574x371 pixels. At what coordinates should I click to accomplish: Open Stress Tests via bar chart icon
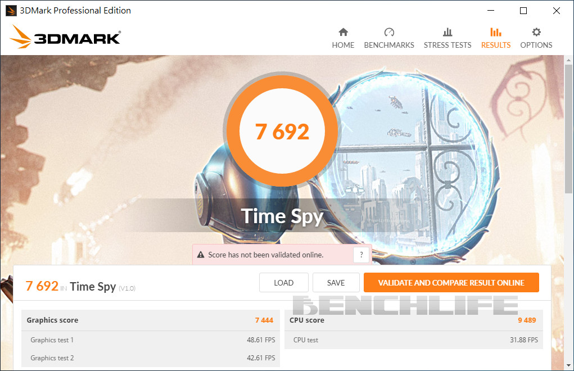coord(448,32)
